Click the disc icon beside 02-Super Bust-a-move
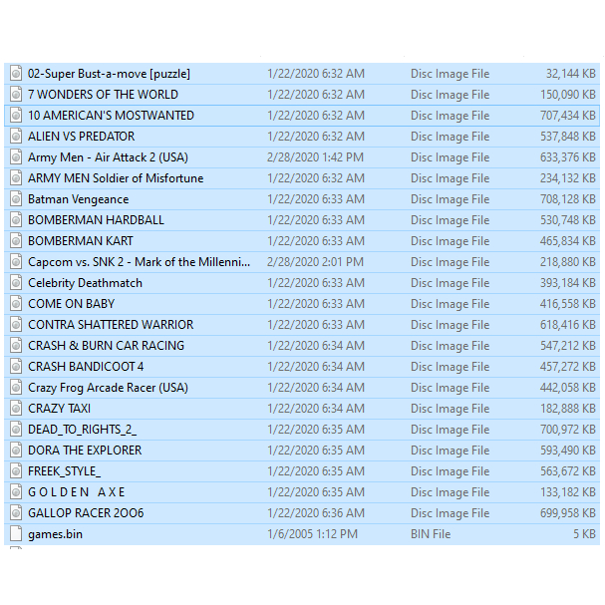 (x=16, y=74)
